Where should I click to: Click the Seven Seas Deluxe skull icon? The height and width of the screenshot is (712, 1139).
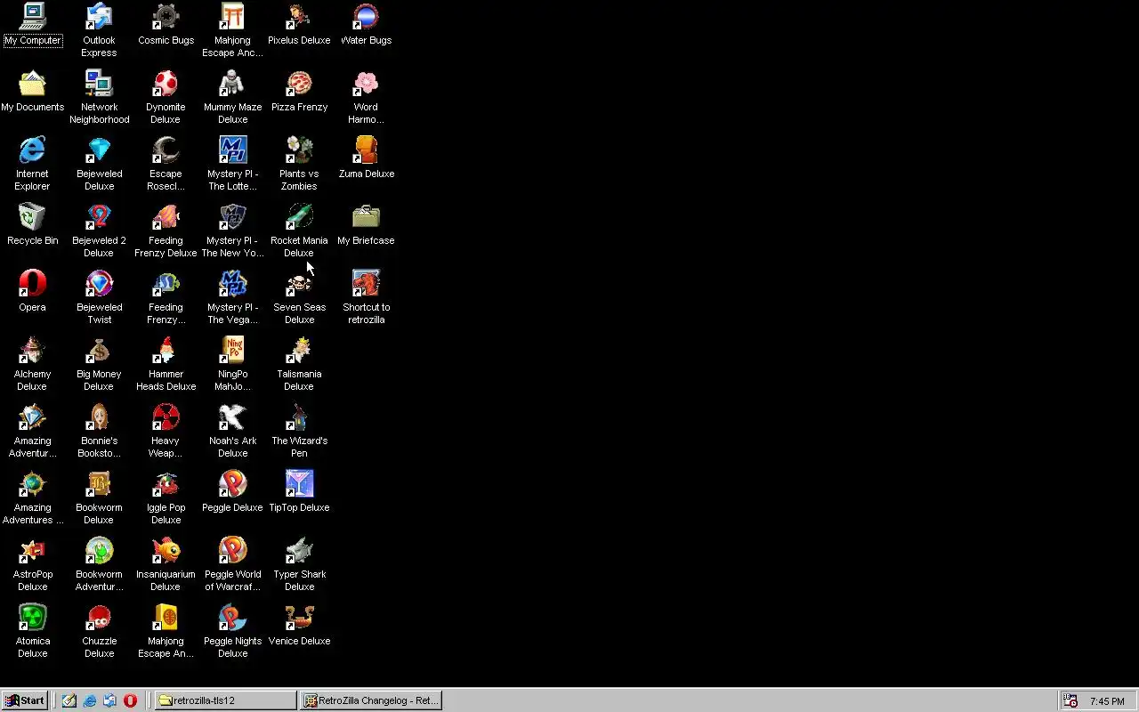pyautogui.click(x=299, y=284)
